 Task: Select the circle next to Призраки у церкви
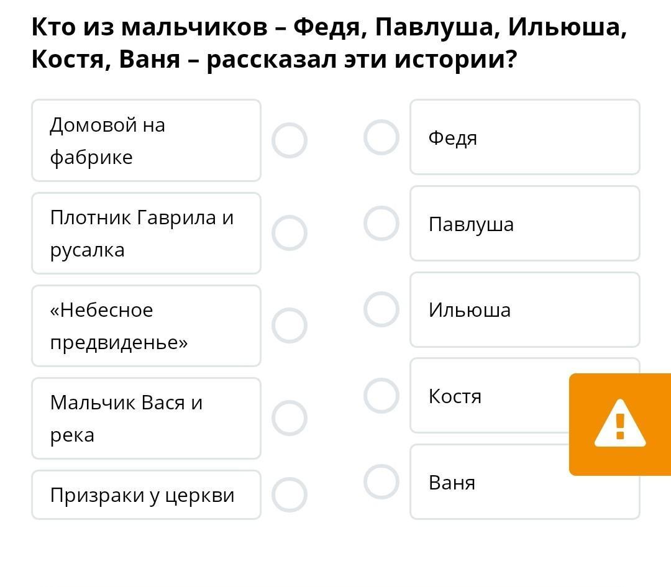(290, 494)
